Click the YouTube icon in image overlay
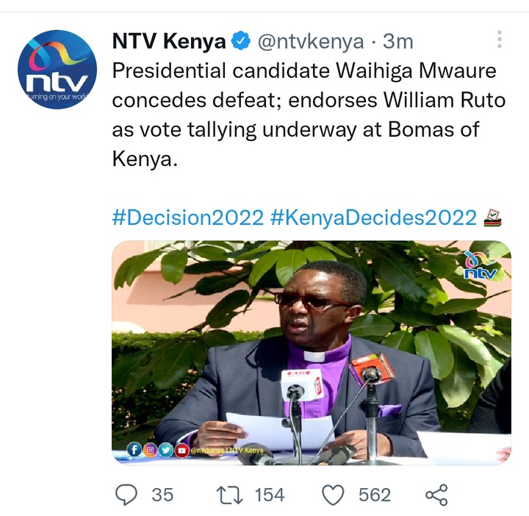529x516 pixels. coord(182,451)
